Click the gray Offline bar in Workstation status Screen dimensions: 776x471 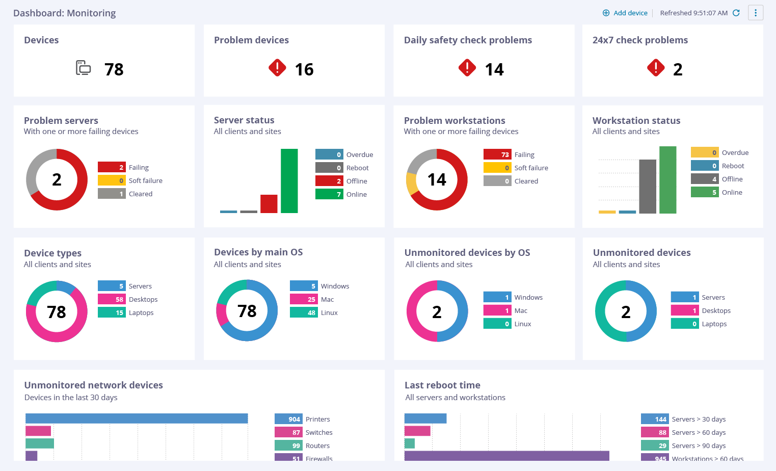click(x=648, y=187)
